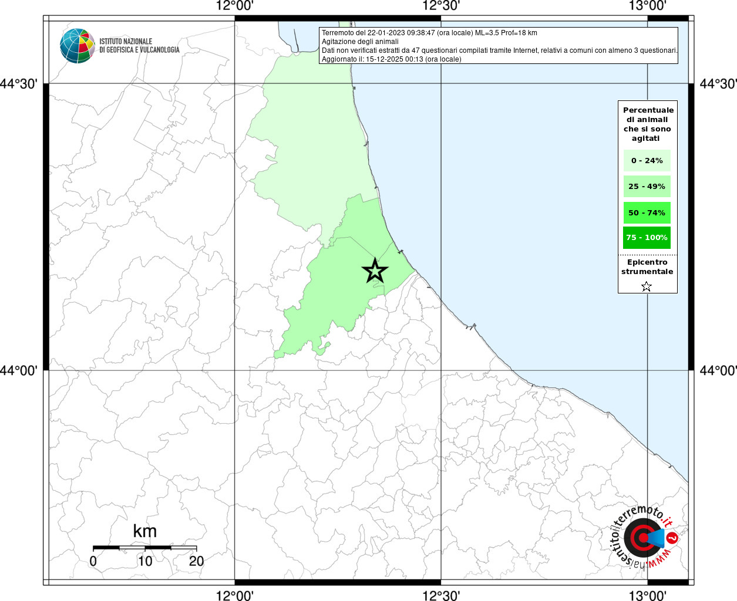Click the Agitazione degli animali subtitle
This screenshot has height=601, width=737.
coord(360,42)
